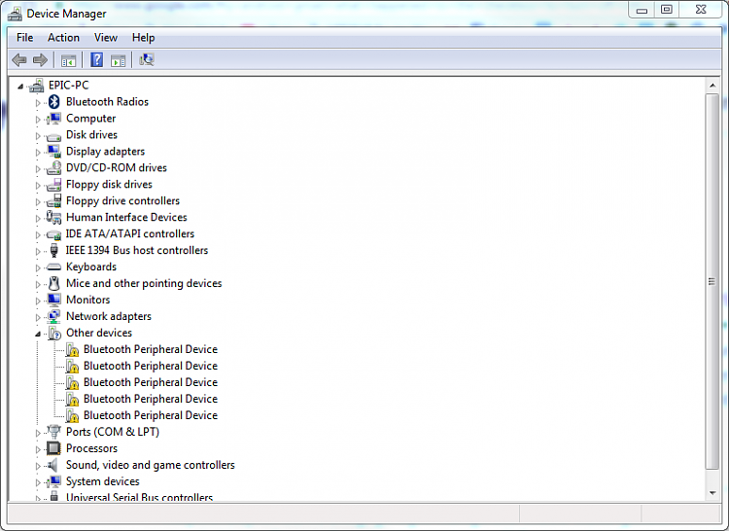The height and width of the screenshot is (531, 729).
Task: Click the EPIC-PC computer icon
Action: pyautogui.click(x=36, y=85)
